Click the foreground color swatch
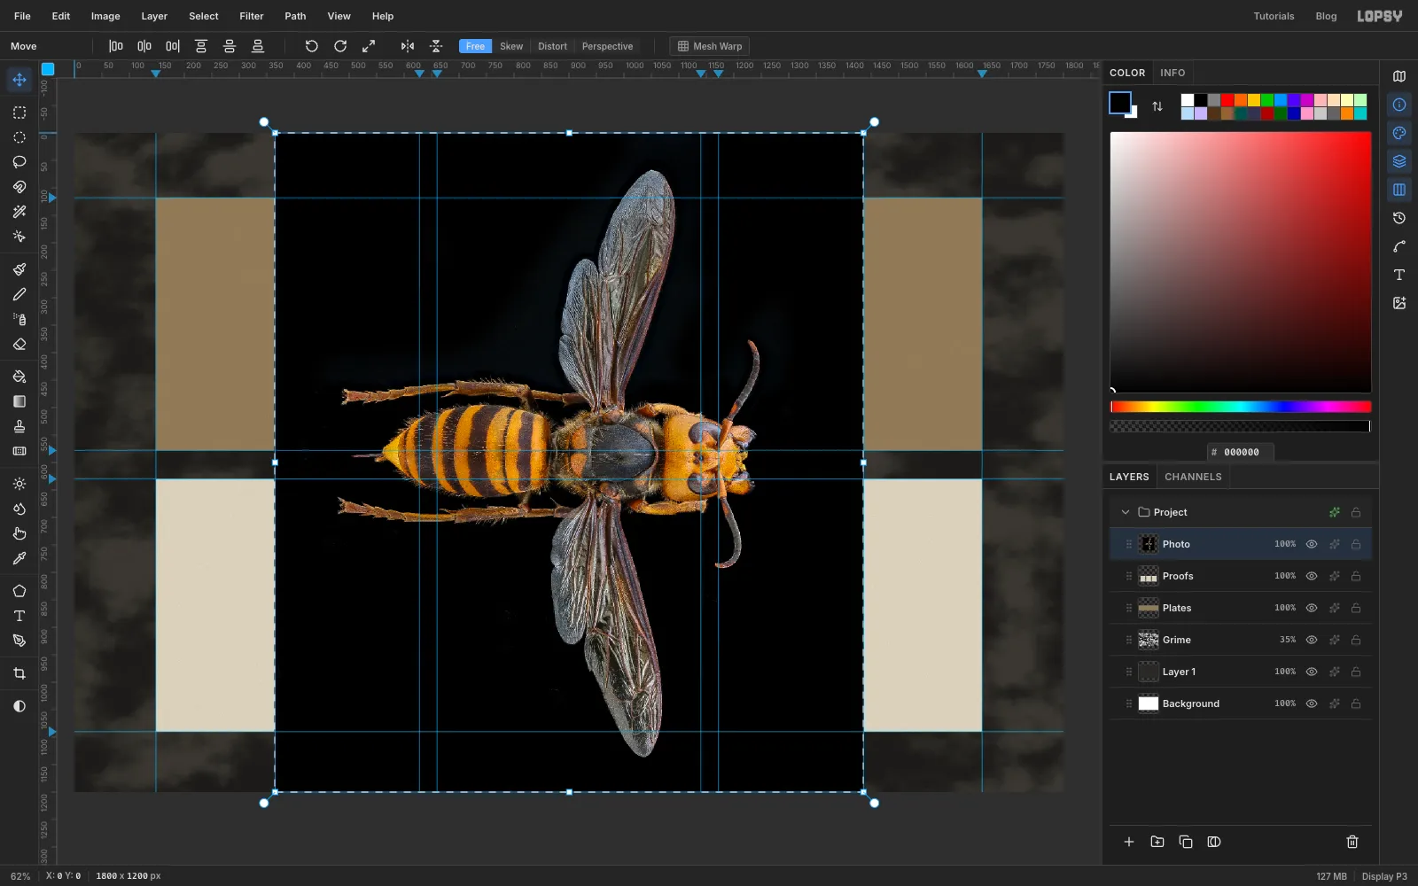The width and height of the screenshot is (1418, 886). [1120, 103]
